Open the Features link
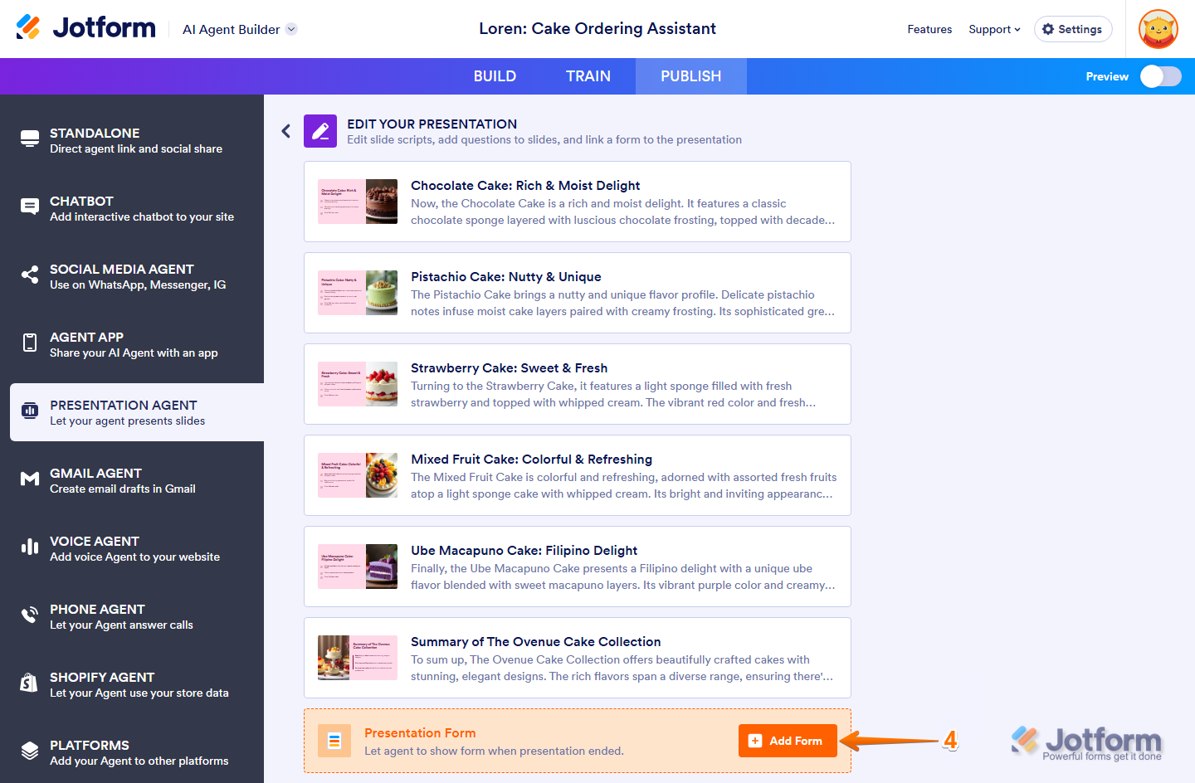Screen dimensions: 1195x783 [929, 29]
